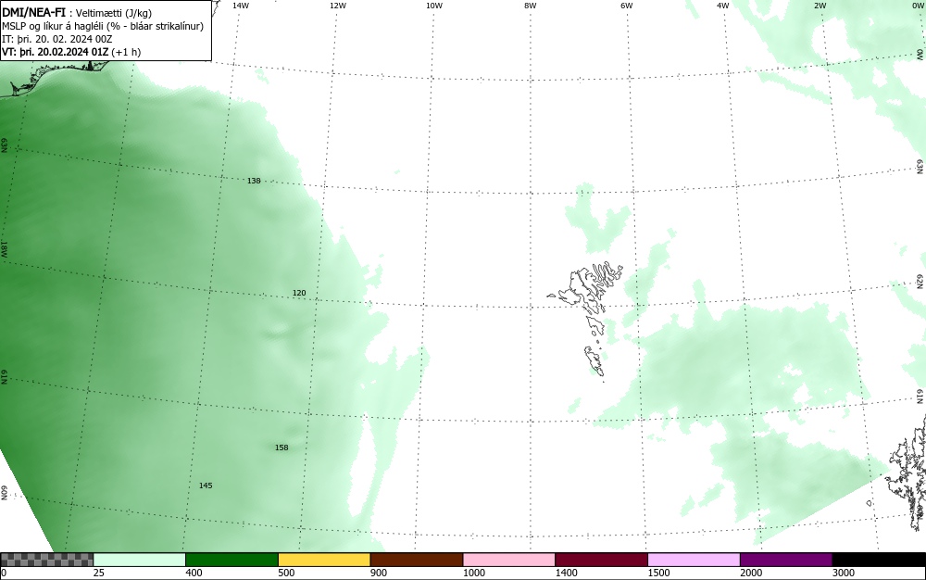926x580 pixels.
Task: Click the legend value 3000
Action: click(844, 573)
